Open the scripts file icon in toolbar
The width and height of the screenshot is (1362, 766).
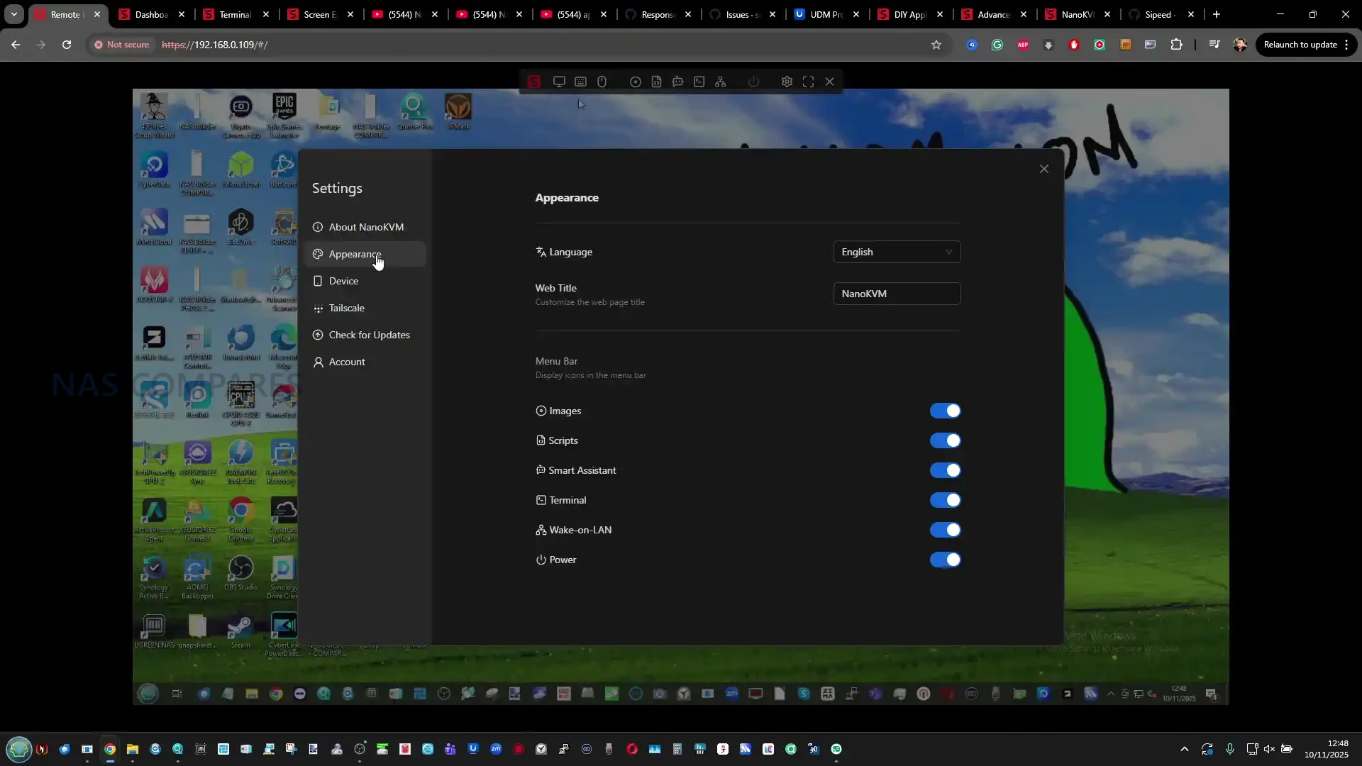click(x=657, y=82)
